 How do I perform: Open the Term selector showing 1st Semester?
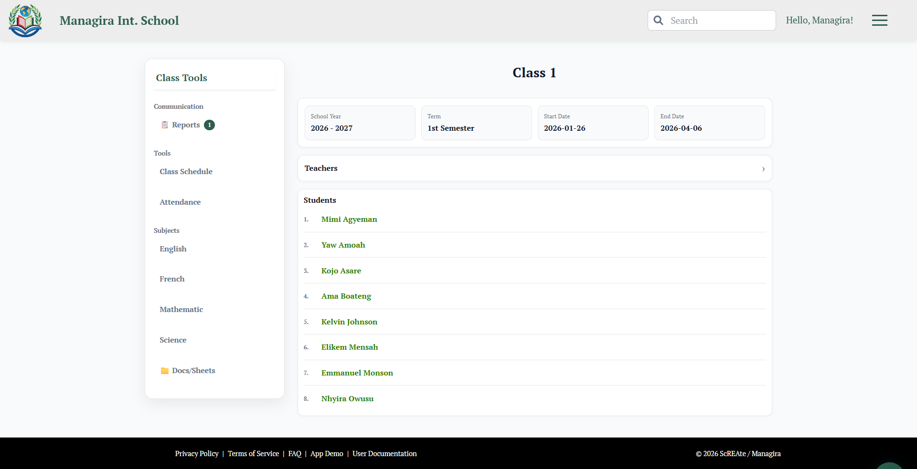point(476,123)
